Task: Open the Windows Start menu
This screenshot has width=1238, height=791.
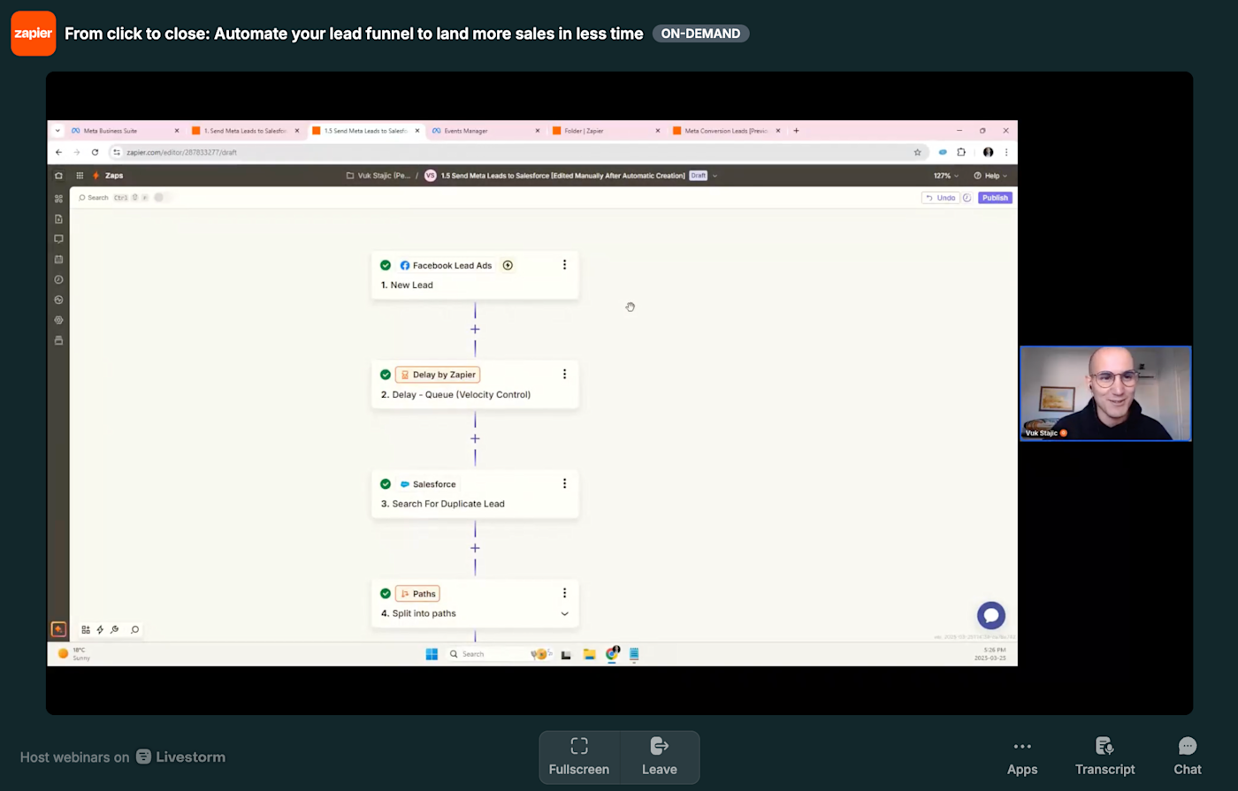Action: 432,654
